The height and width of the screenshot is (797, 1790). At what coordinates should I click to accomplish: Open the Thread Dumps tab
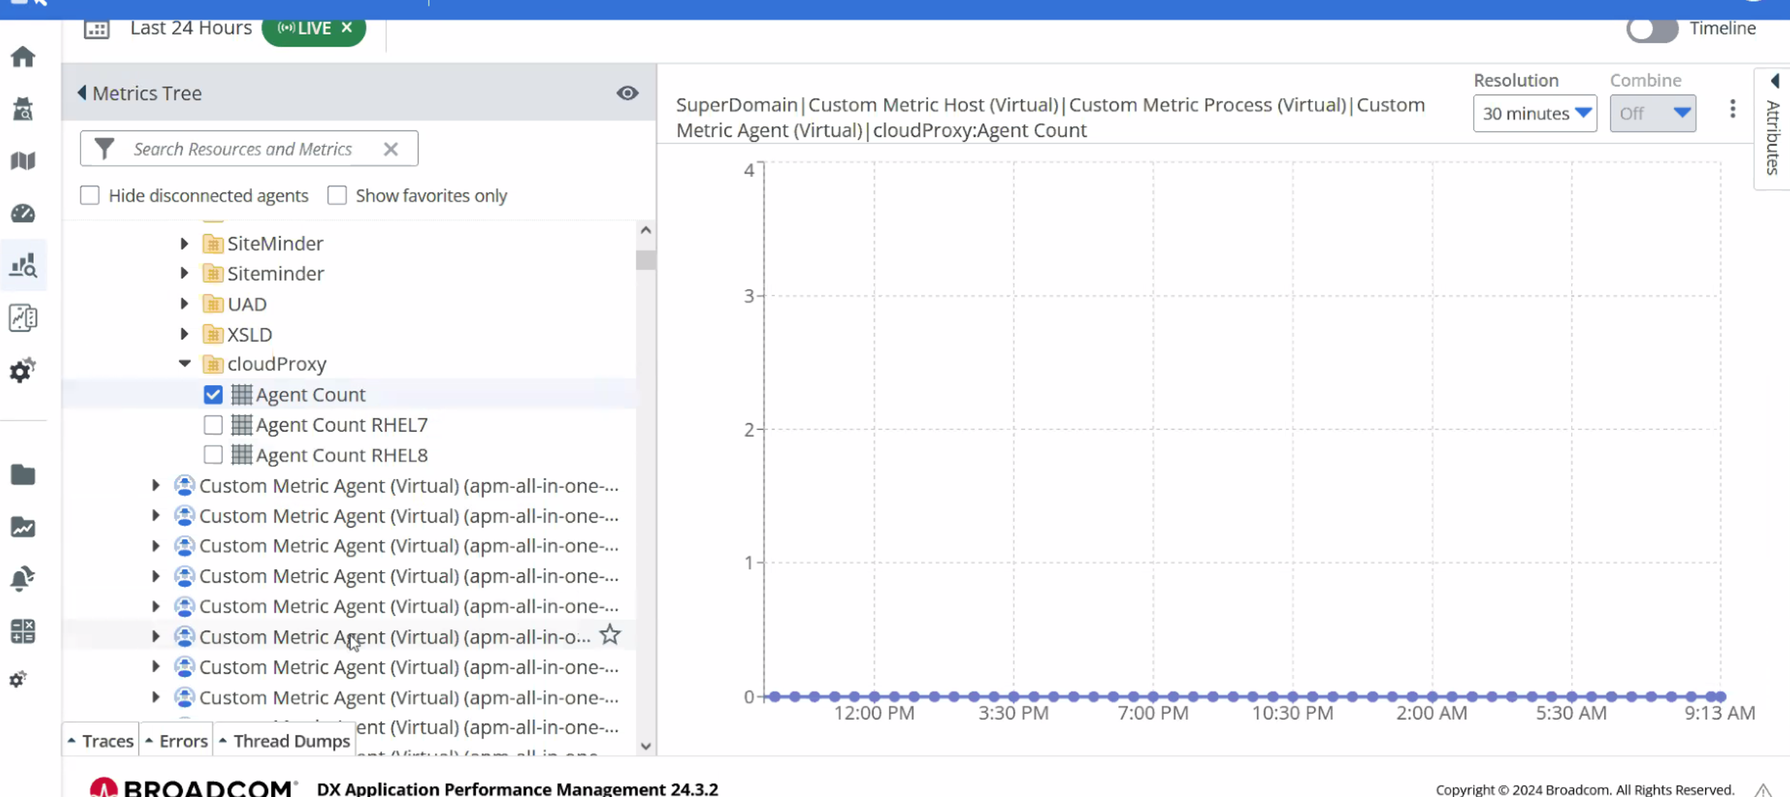point(284,741)
